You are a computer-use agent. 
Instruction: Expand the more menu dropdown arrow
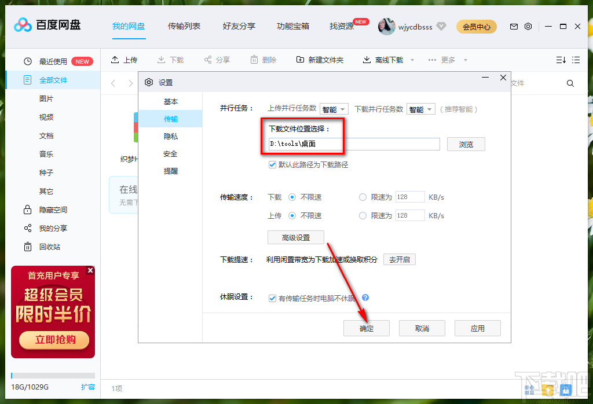pos(466,60)
